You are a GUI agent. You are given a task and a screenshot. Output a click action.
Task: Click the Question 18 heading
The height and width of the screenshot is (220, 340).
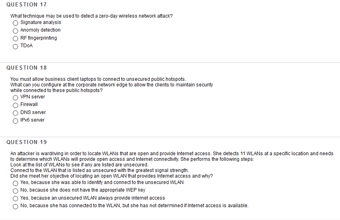26,68
